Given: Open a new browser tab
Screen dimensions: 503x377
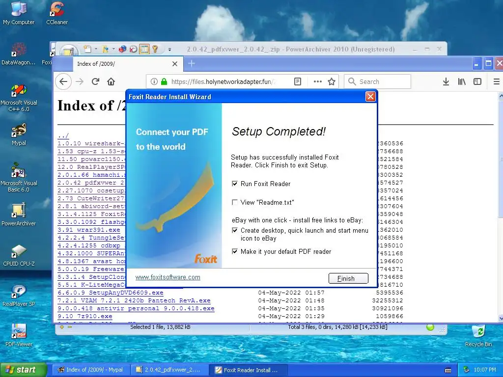Looking at the screenshot, I should pyautogui.click(x=192, y=64).
